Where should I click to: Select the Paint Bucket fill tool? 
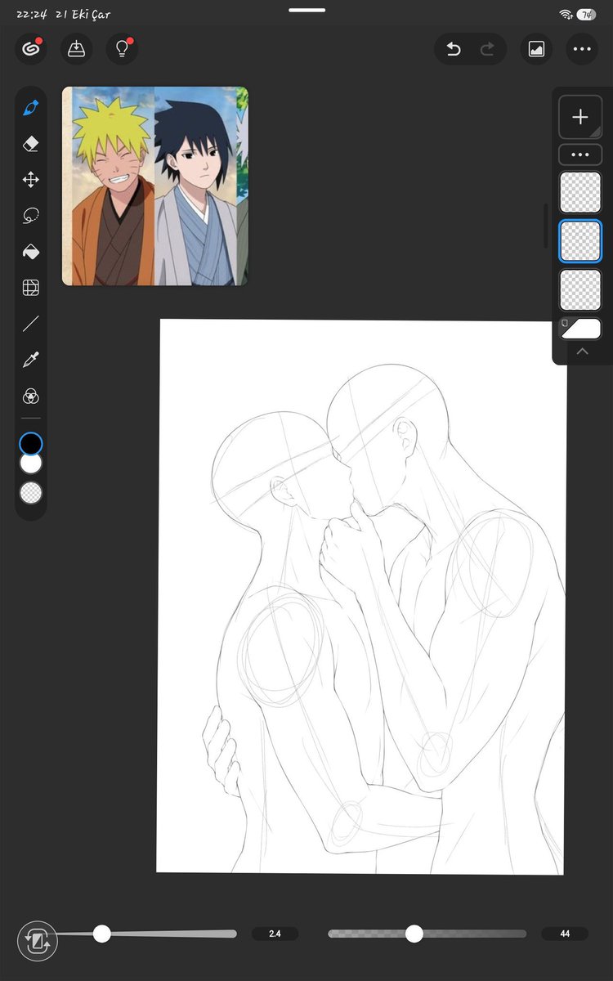pyautogui.click(x=31, y=252)
